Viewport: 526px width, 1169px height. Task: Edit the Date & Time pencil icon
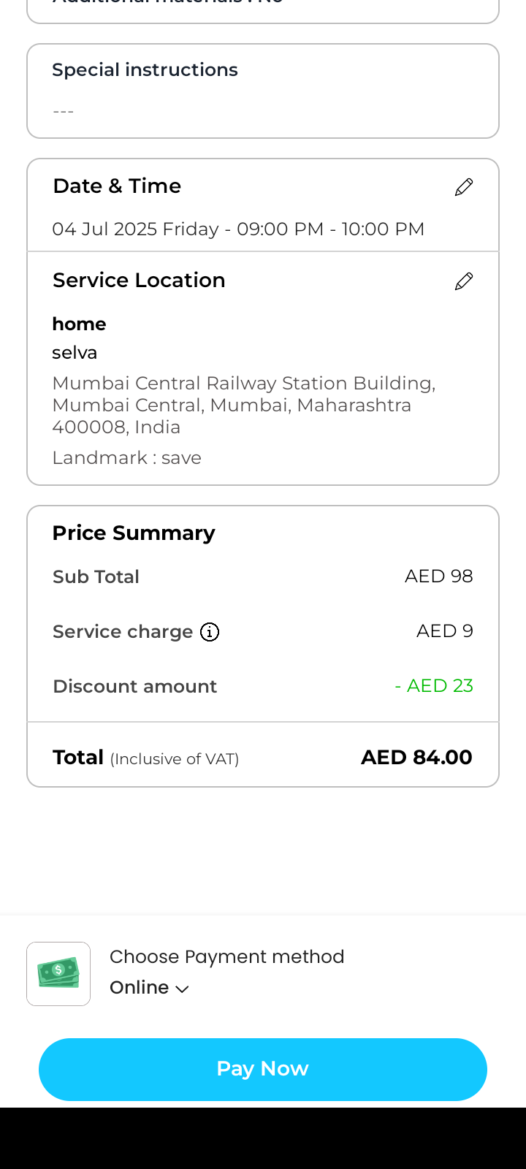(464, 187)
